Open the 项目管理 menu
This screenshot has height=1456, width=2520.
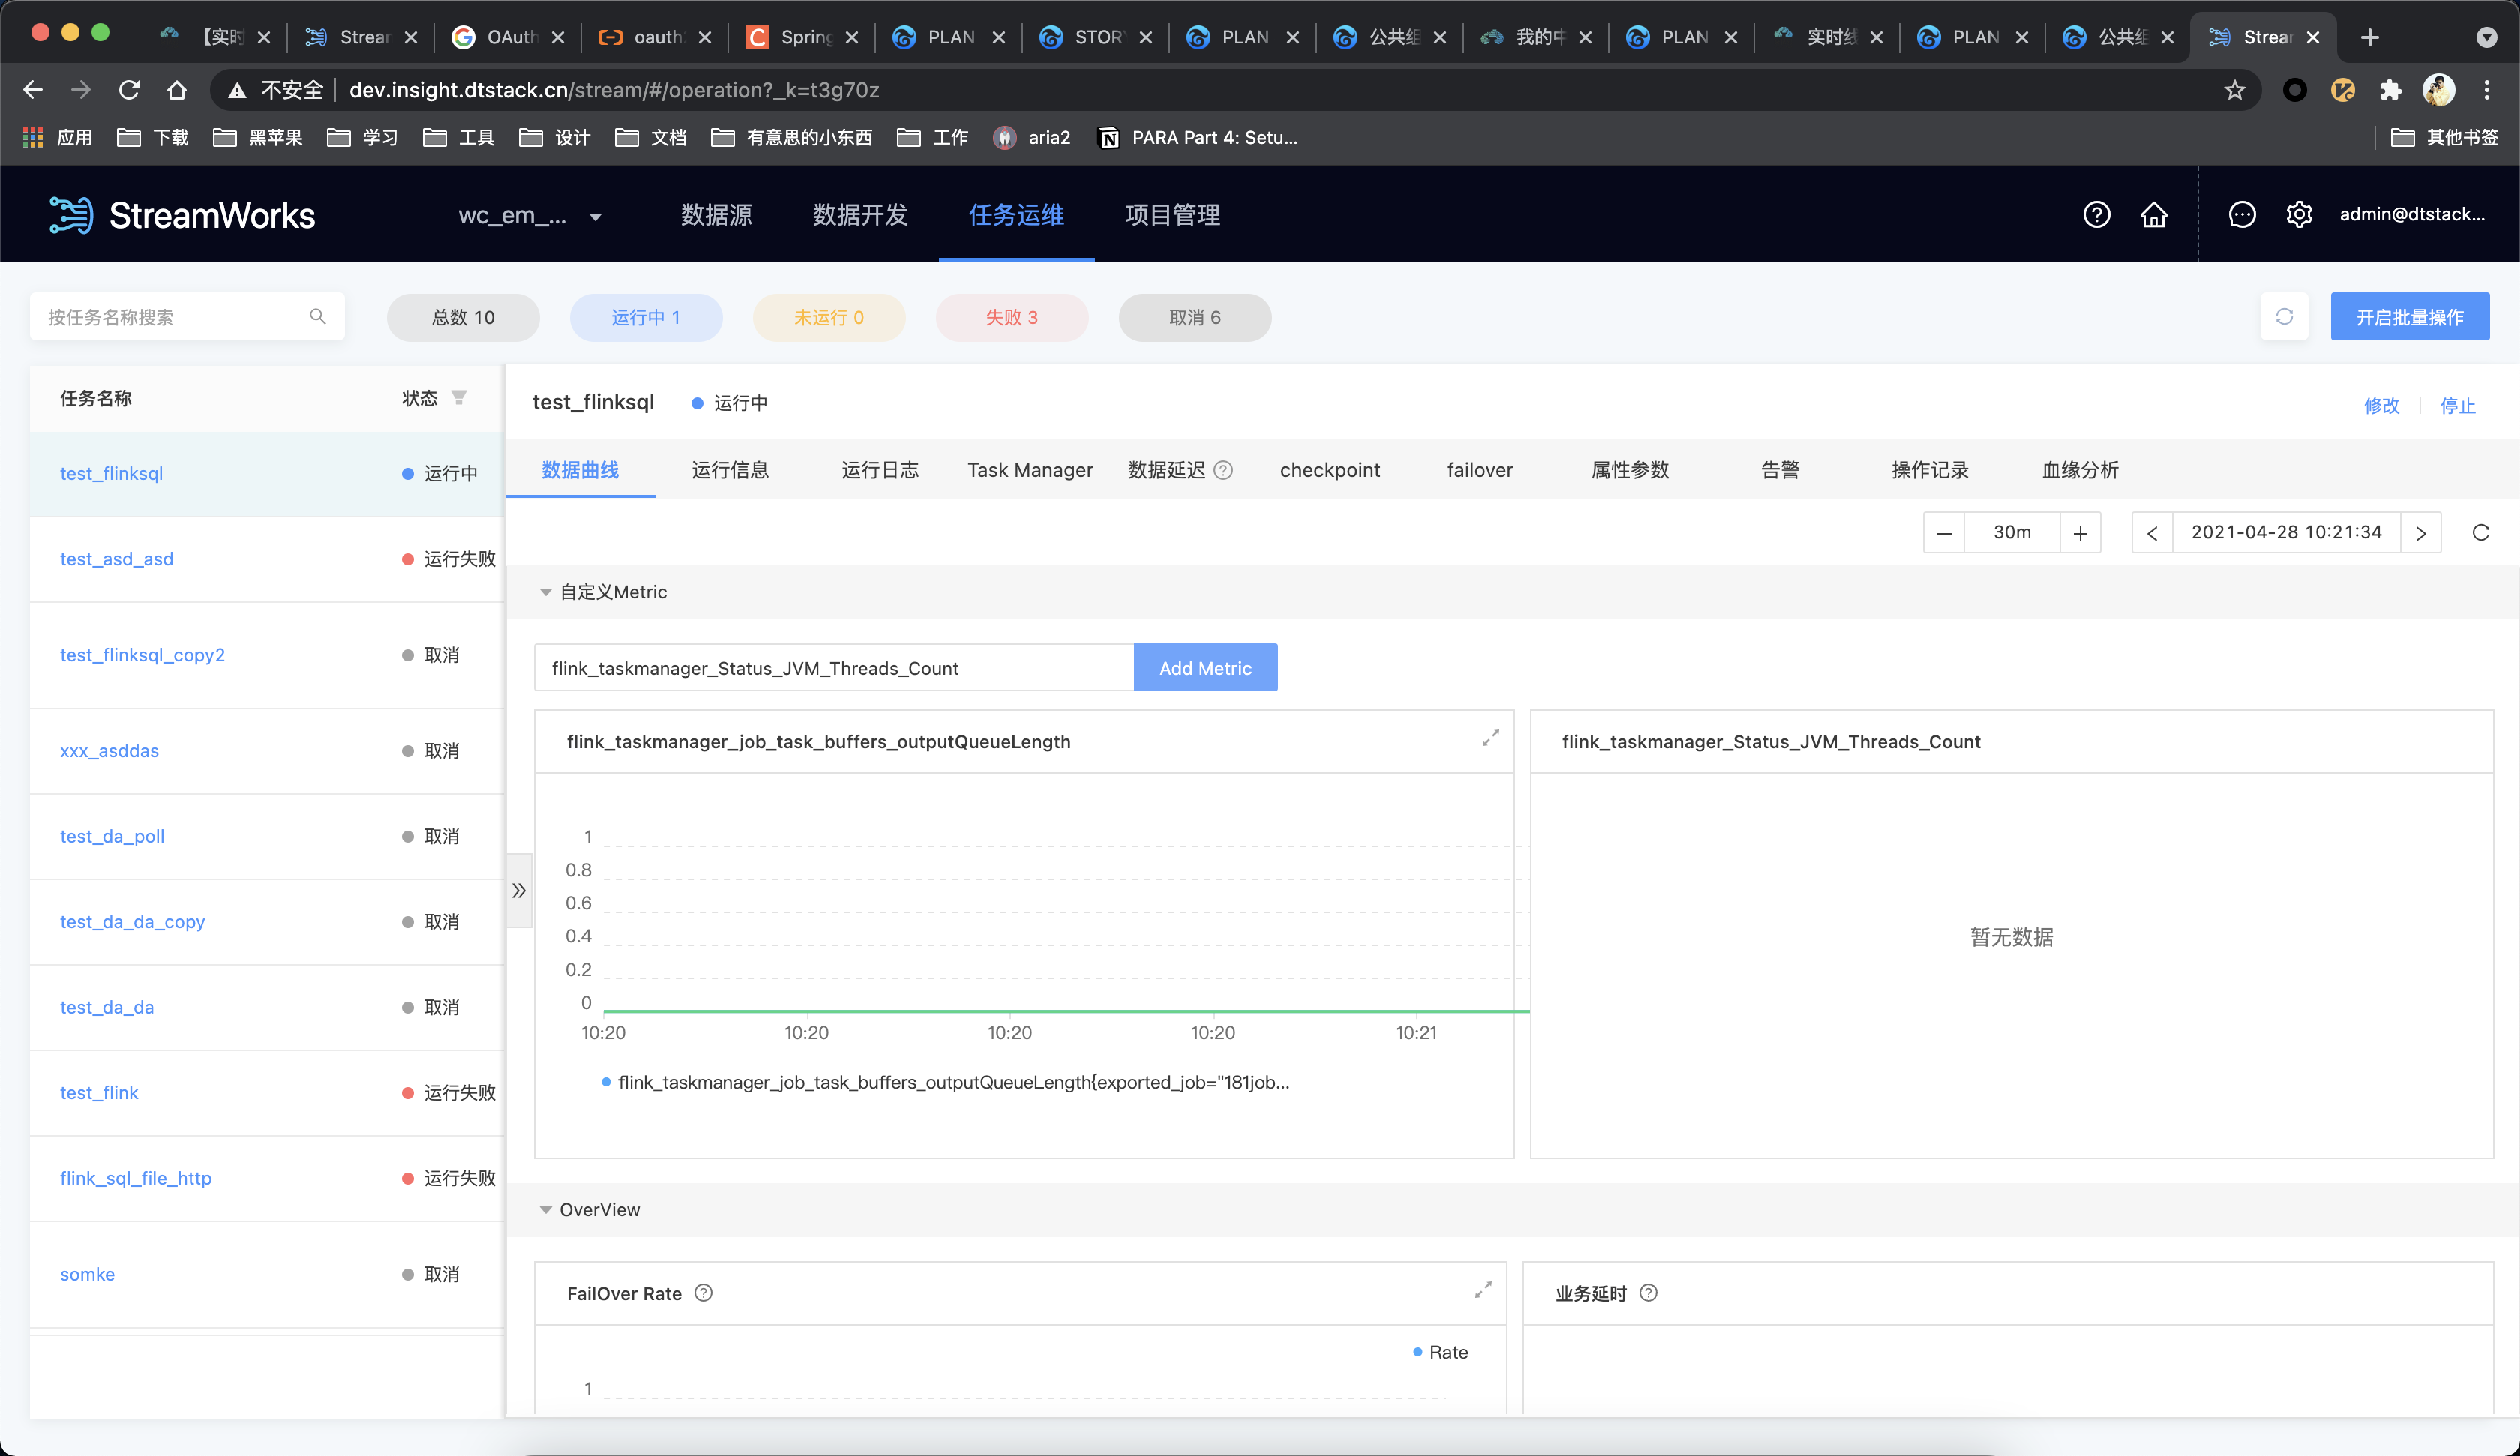(1172, 215)
